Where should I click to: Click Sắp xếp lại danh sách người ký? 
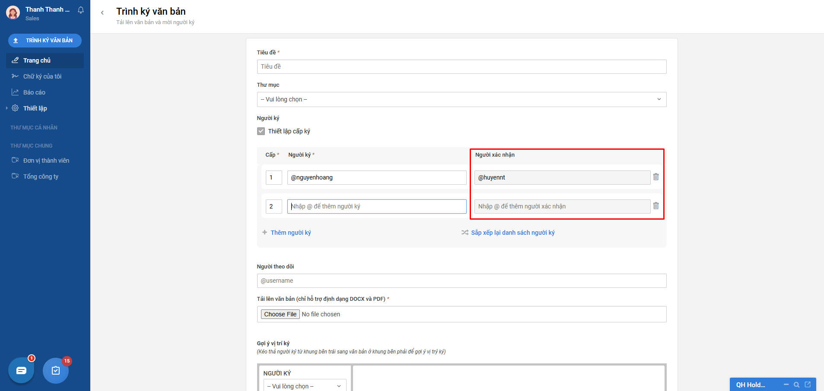pos(513,233)
